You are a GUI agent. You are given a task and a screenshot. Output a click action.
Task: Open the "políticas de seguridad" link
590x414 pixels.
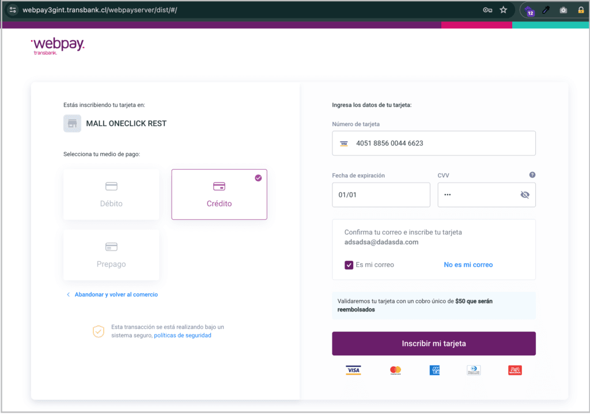(x=182, y=335)
